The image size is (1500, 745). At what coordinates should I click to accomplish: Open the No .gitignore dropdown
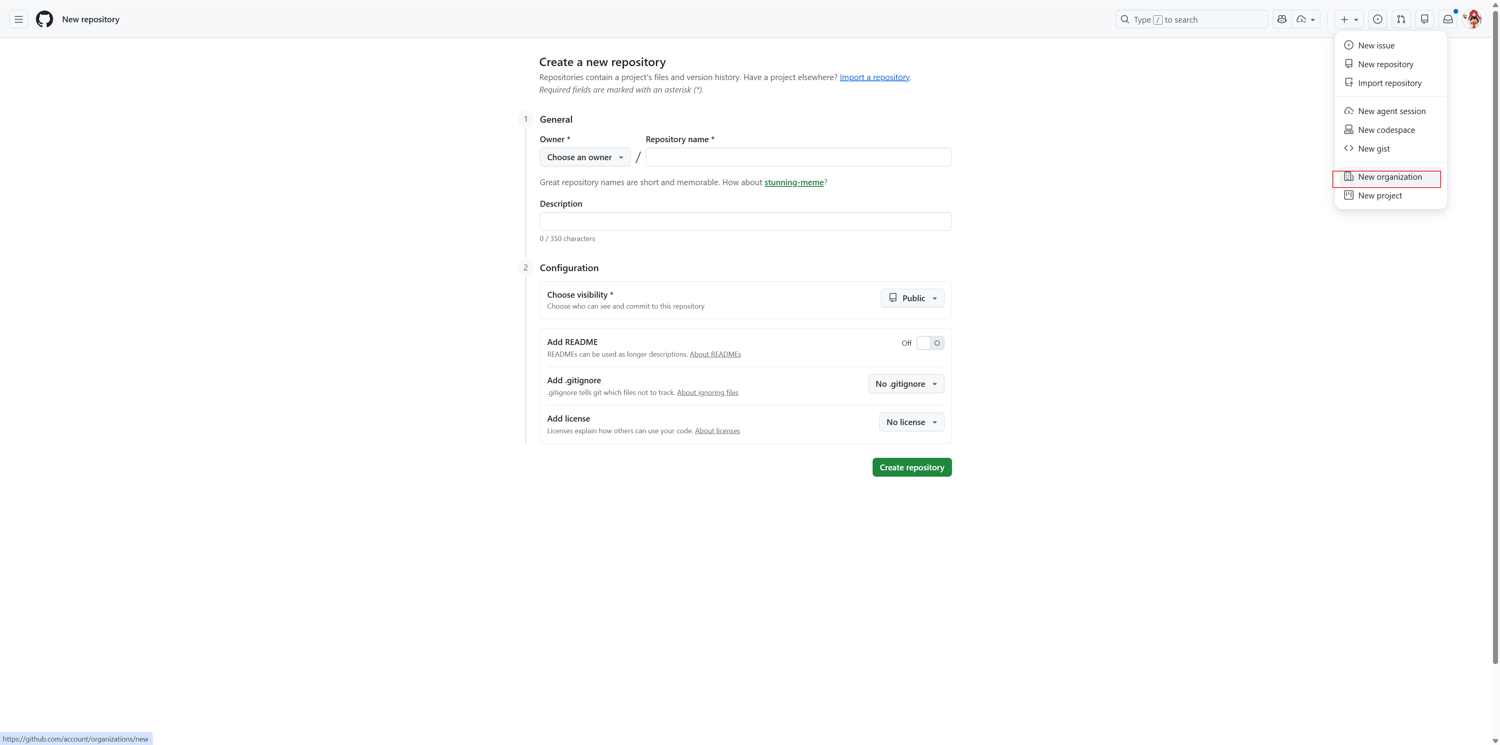pyautogui.click(x=906, y=383)
